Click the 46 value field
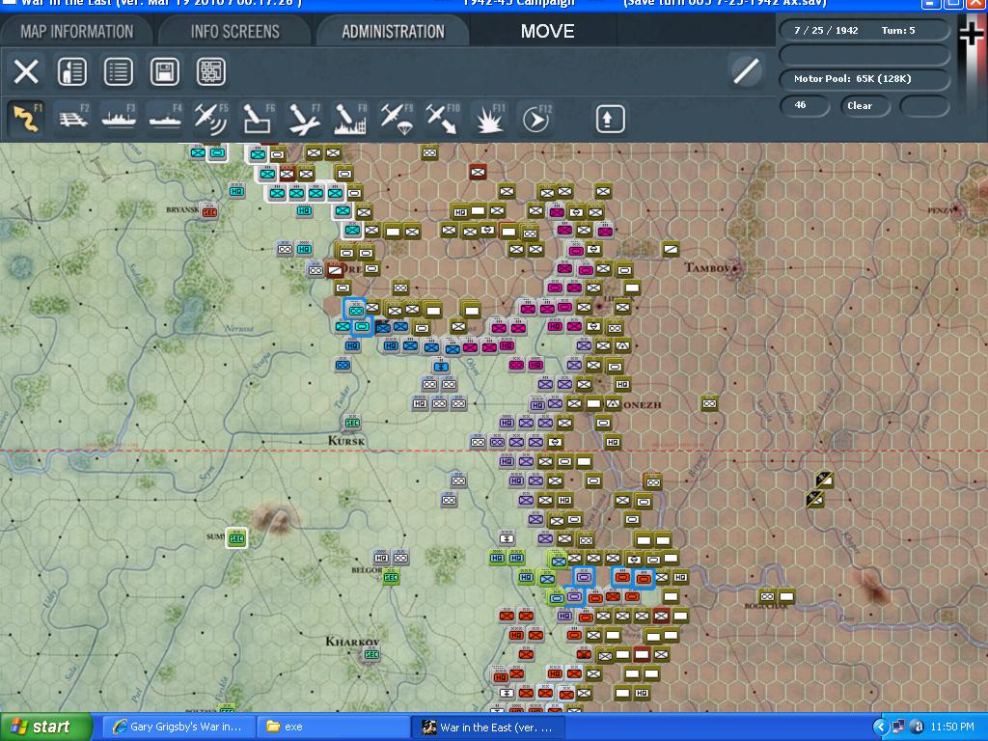The image size is (988, 741). (805, 106)
